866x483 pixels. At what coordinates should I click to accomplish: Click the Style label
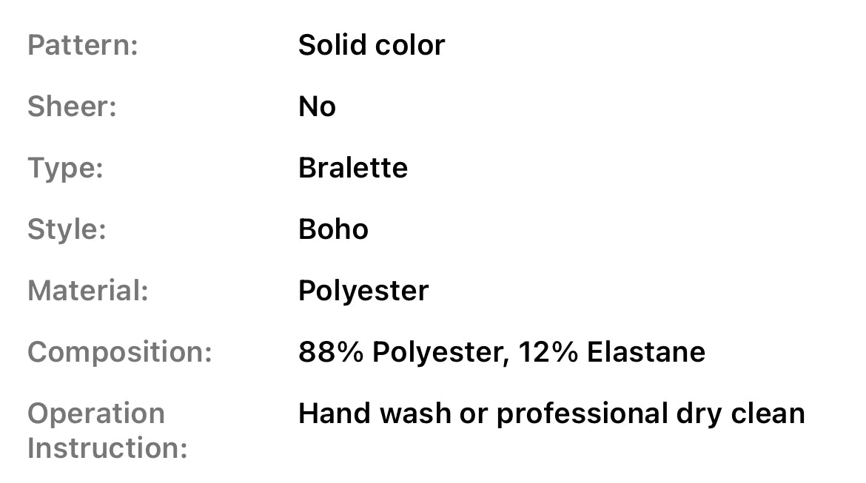(x=67, y=229)
